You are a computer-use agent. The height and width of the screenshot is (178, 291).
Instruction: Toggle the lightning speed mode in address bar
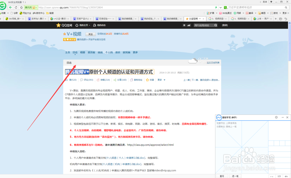click(216, 7)
